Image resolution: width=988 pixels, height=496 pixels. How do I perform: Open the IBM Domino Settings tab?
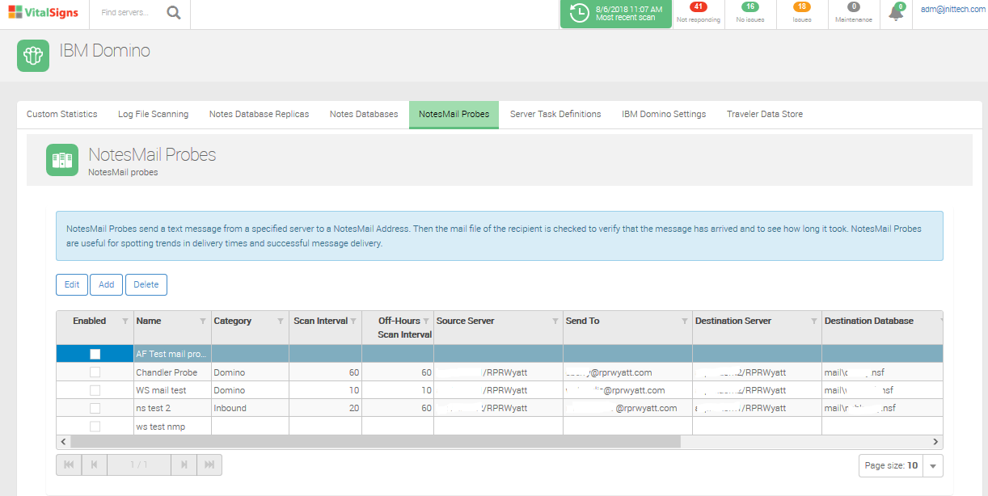pos(664,114)
